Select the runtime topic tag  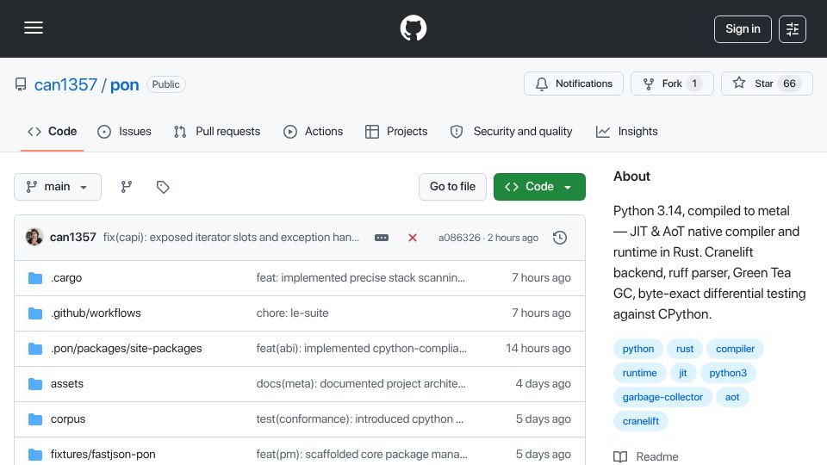tap(639, 373)
